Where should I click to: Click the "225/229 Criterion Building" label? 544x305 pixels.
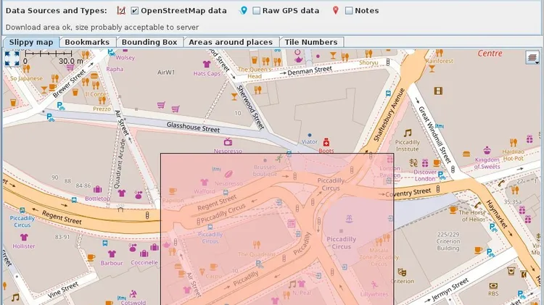click(448, 241)
